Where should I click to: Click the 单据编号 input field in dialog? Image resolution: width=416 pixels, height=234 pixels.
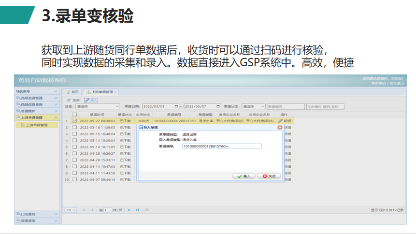point(221,146)
